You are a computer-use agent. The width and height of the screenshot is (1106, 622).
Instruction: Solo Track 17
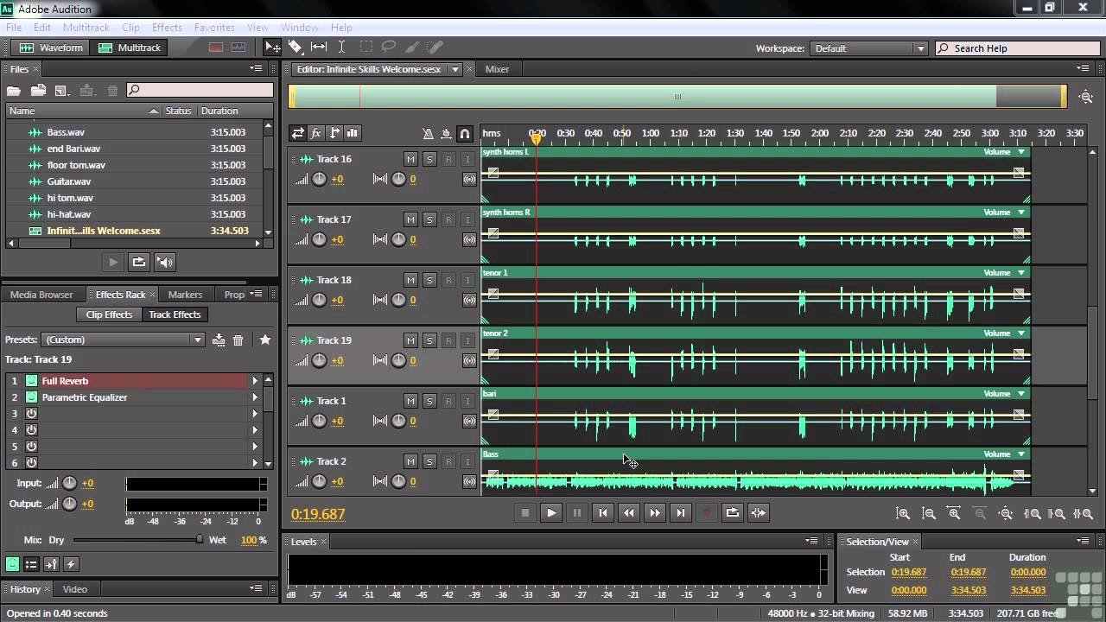click(x=429, y=219)
